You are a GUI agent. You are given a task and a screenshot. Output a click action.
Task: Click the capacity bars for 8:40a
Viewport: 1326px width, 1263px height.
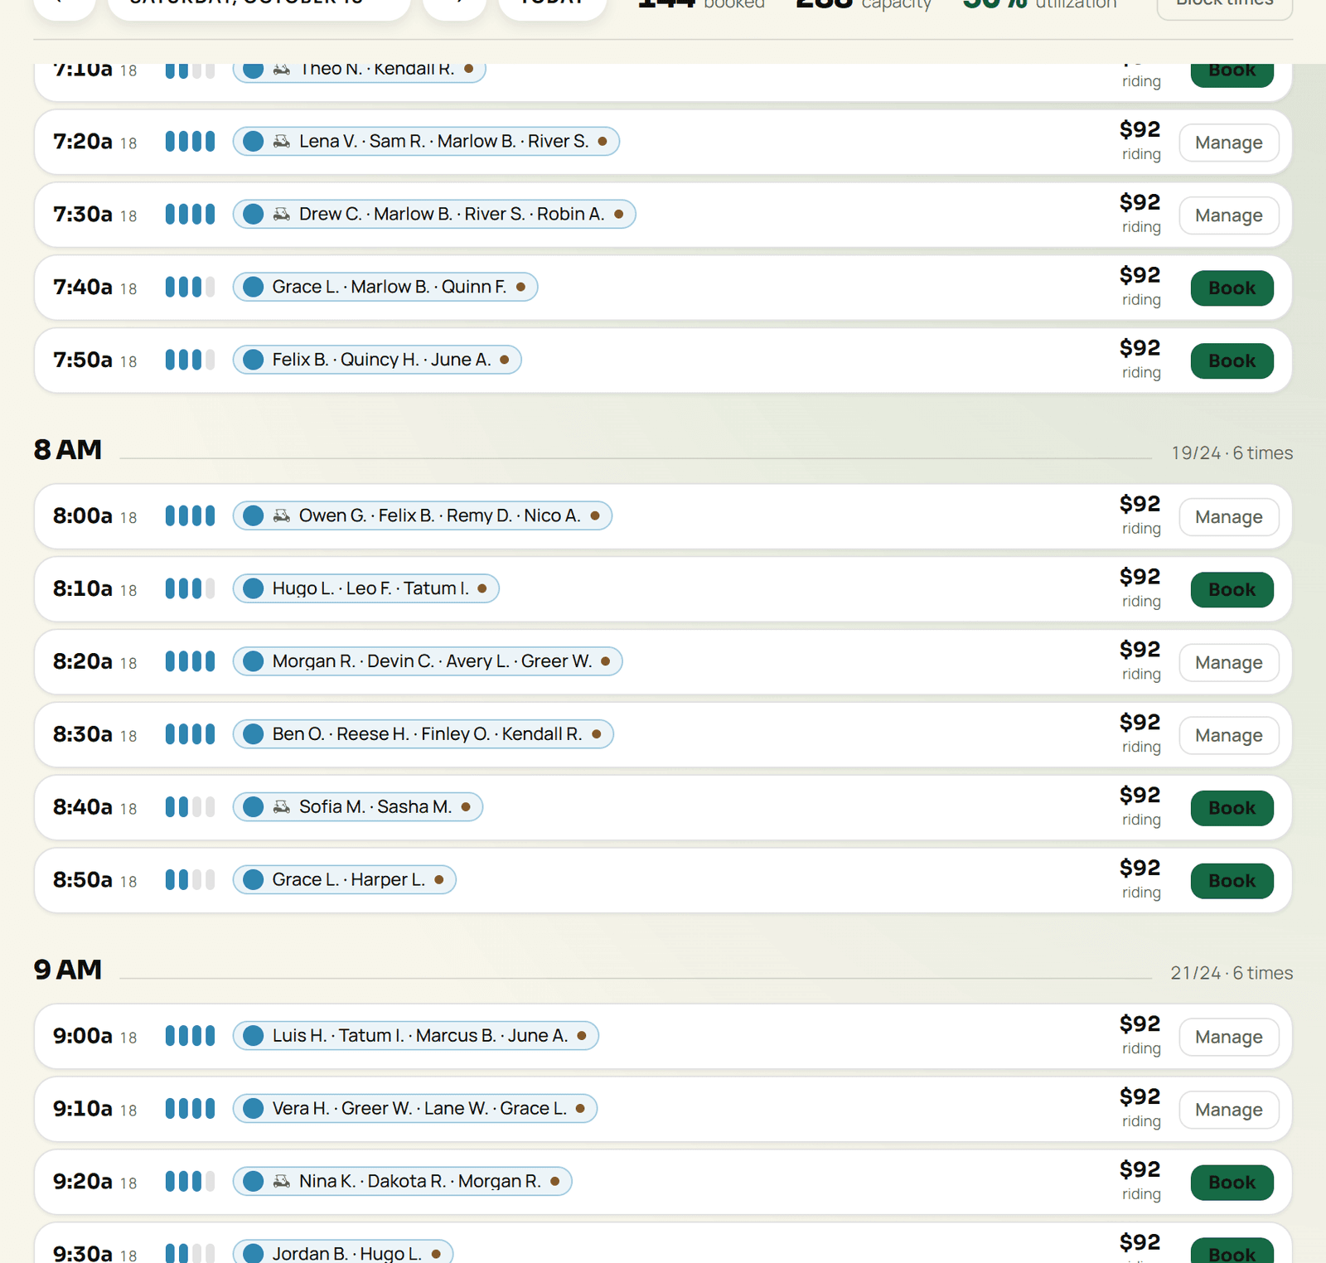190,806
